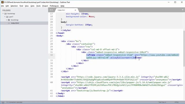The width and height of the screenshot is (185, 104).
Task: Click "bootstrap/js/bootstrap.js" script source
Action: coord(93,90)
